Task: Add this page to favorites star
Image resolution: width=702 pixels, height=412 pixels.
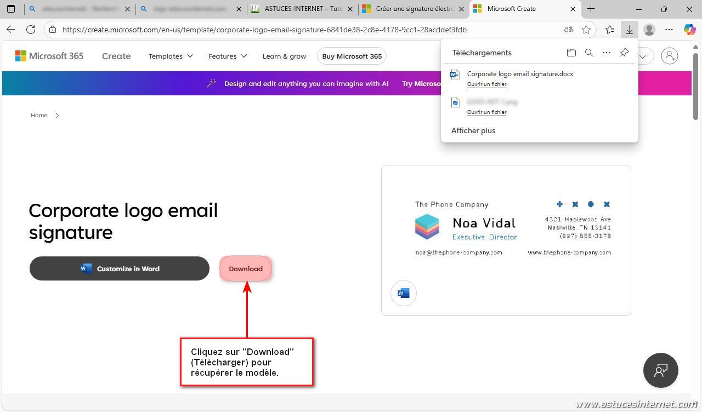Action: coord(586,30)
